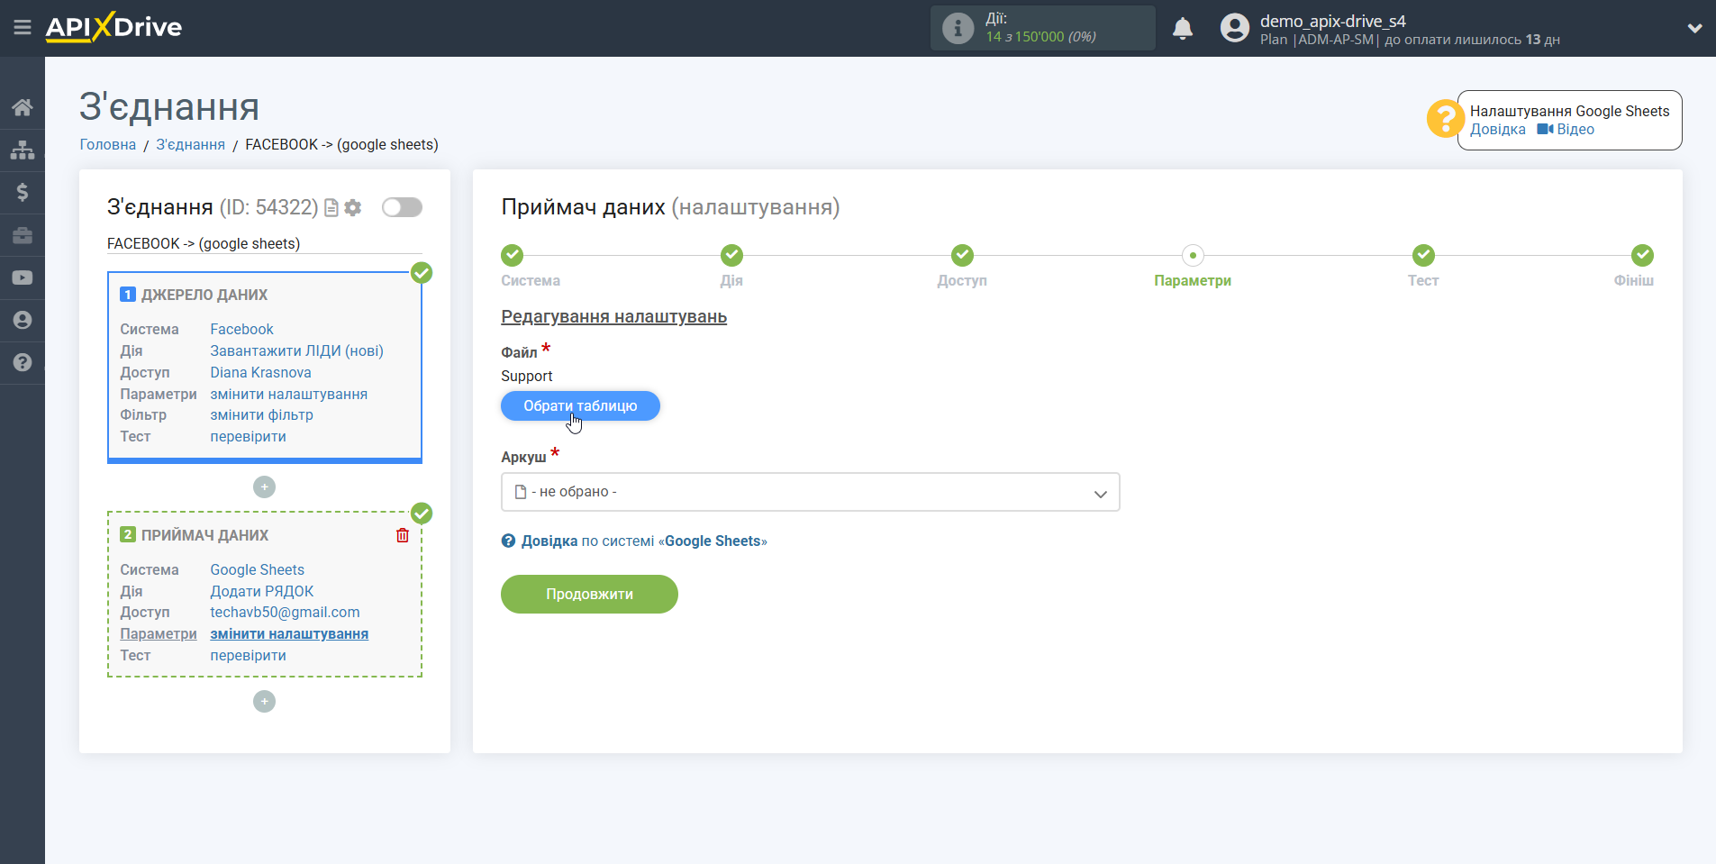1716x864 pixels.
Task: Open the Google Sheets system link
Action: point(258,570)
